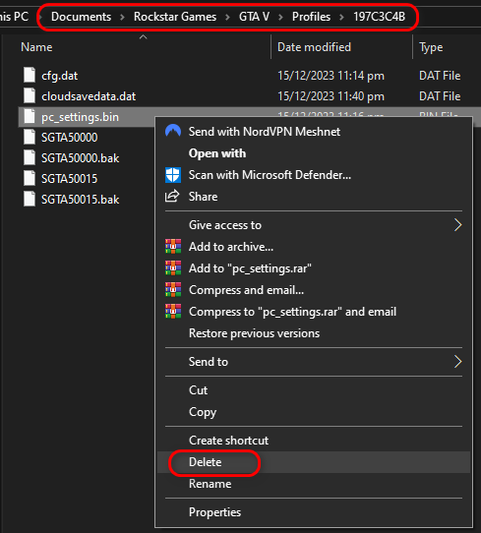Click the 15/12/2023 11:14 pm date cell
Viewport: 481px width, 533px height.
coord(331,76)
